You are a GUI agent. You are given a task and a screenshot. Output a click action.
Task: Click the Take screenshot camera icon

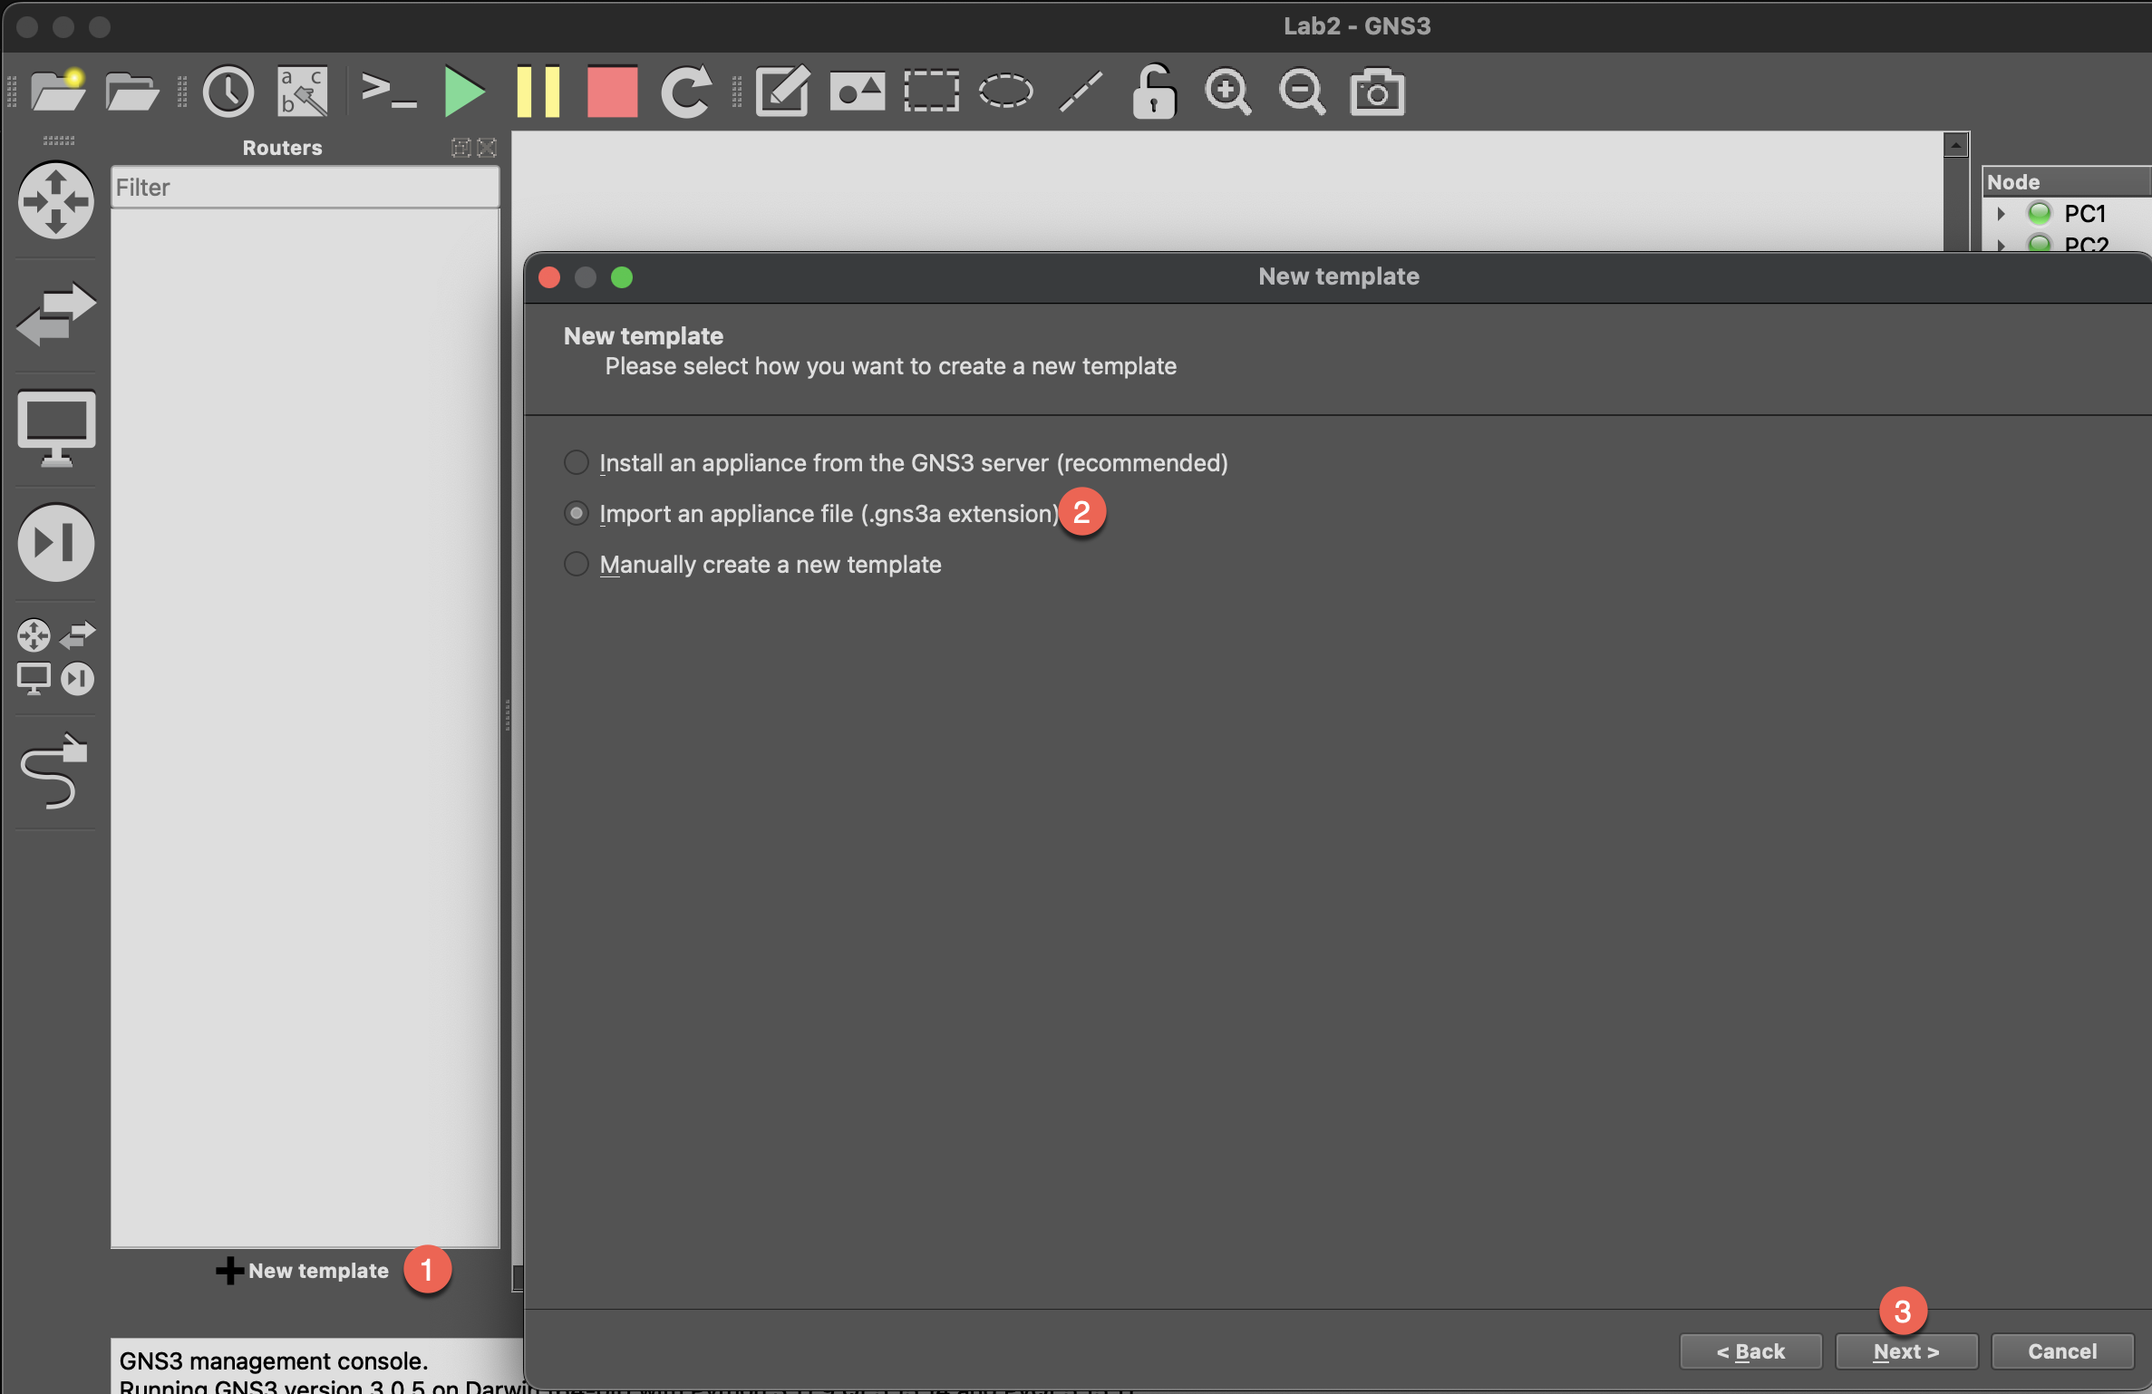pyautogui.click(x=1376, y=92)
